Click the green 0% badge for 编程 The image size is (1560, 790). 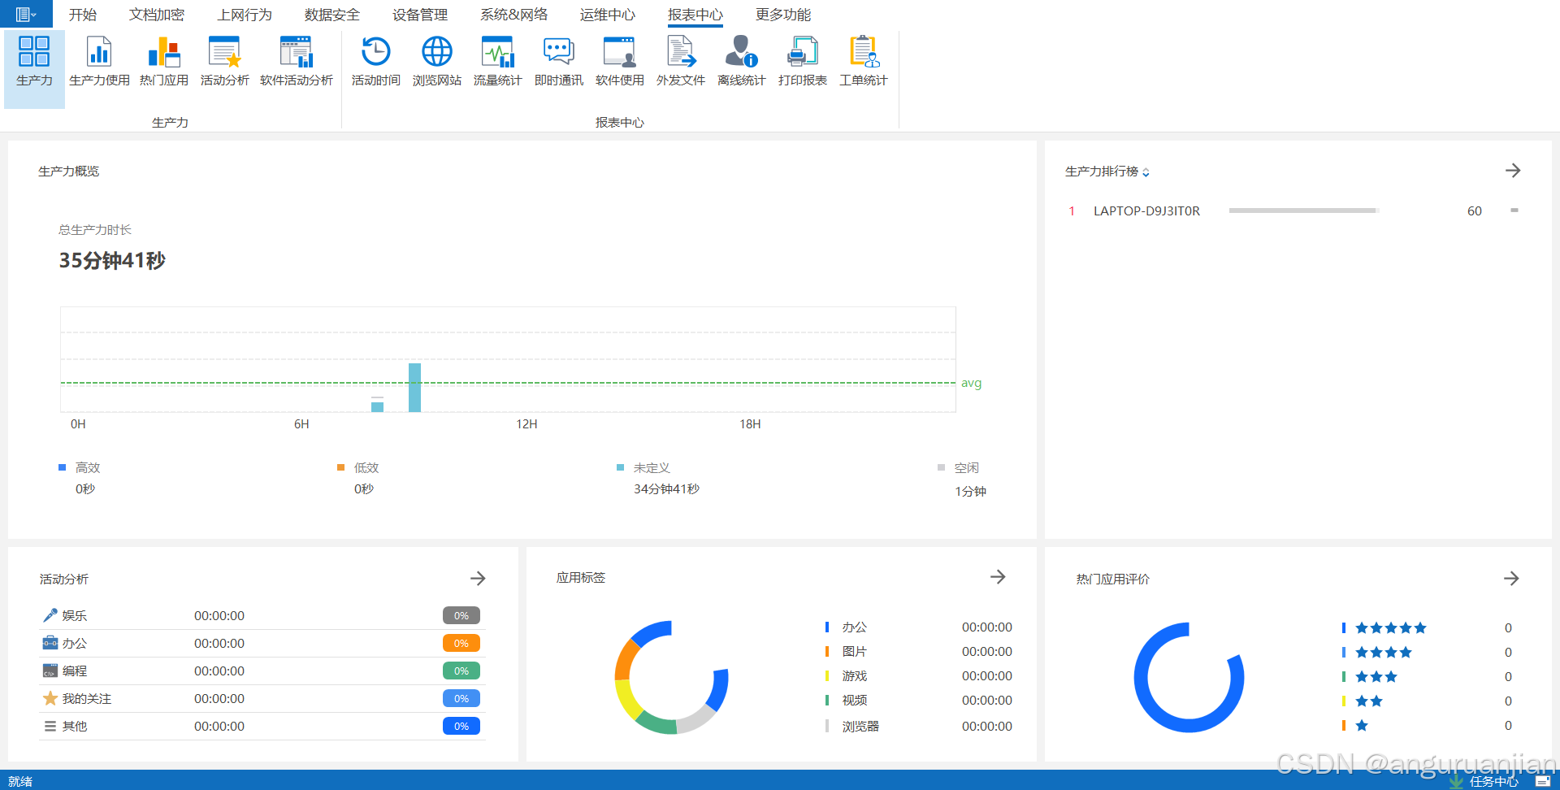(x=461, y=671)
